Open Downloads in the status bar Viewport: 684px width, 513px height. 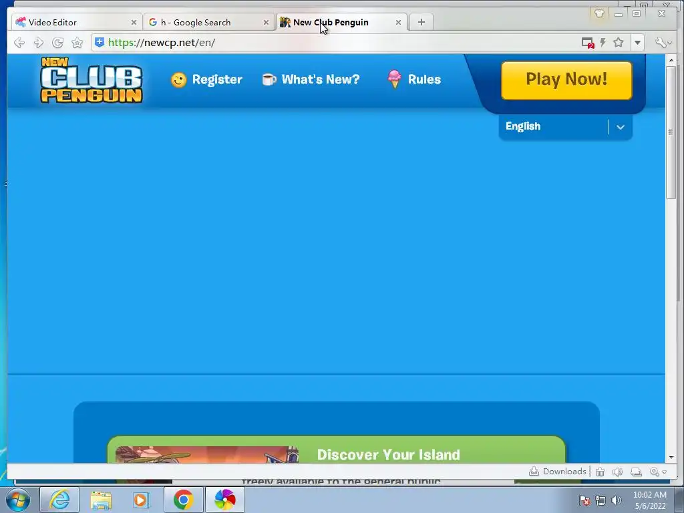[x=558, y=472]
